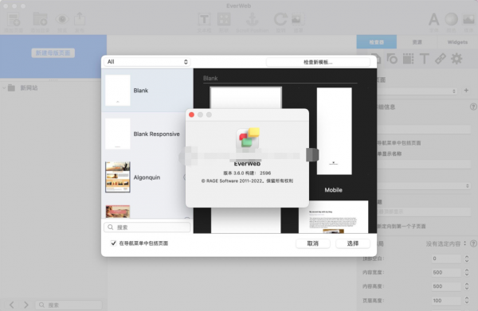The height and width of the screenshot is (311, 478).
Task: Open the dropdown beside the plus button
Action: click(417, 91)
